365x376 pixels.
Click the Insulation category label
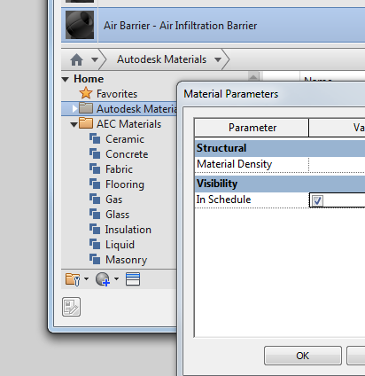[x=128, y=230]
